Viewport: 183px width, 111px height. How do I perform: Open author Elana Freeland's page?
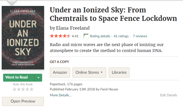73,28
